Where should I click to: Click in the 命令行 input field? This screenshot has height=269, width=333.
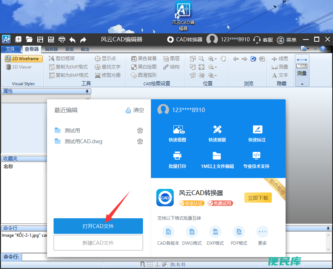coord(176,257)
